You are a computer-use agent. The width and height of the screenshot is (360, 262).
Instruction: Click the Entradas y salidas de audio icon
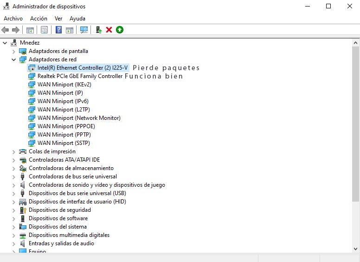(x=22, y=243)
